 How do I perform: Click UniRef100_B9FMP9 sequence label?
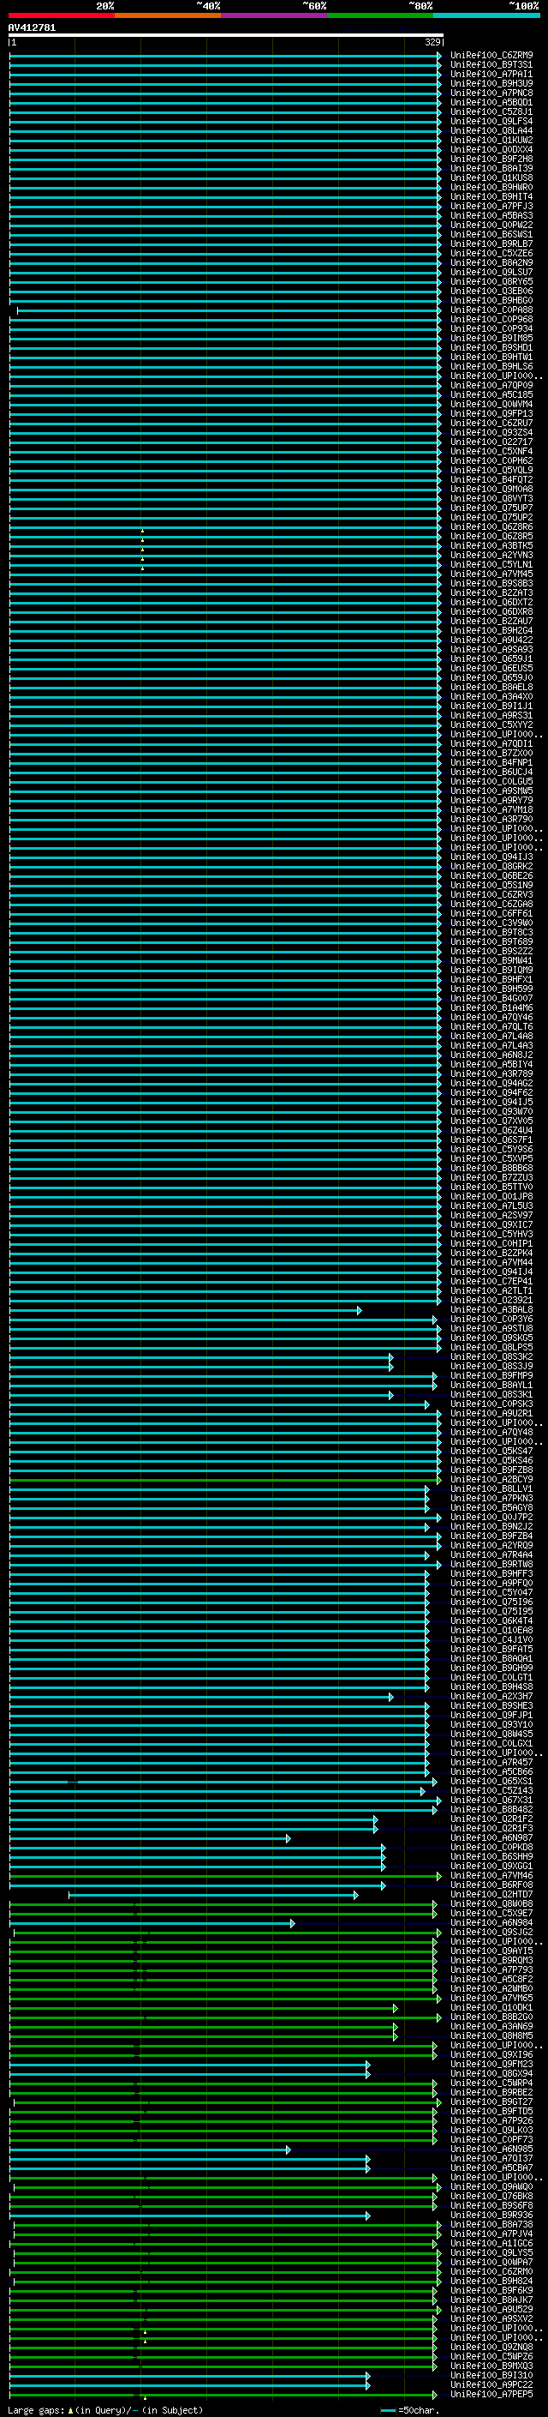[x=491, y=1375]
